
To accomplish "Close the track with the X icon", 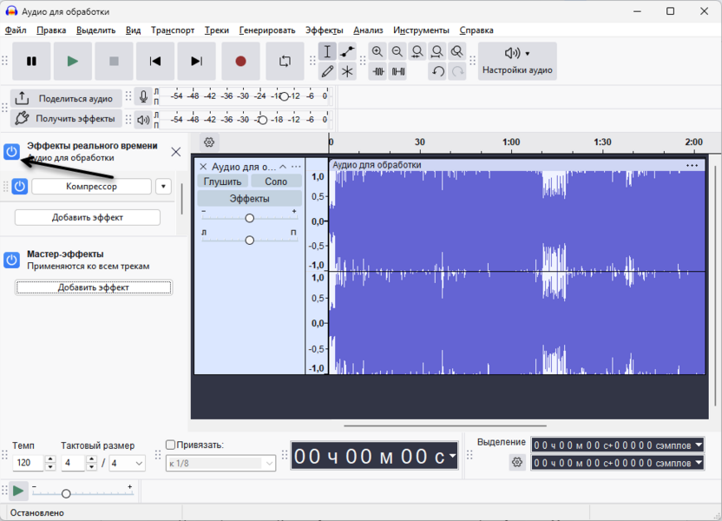I will tap(203, 167).
